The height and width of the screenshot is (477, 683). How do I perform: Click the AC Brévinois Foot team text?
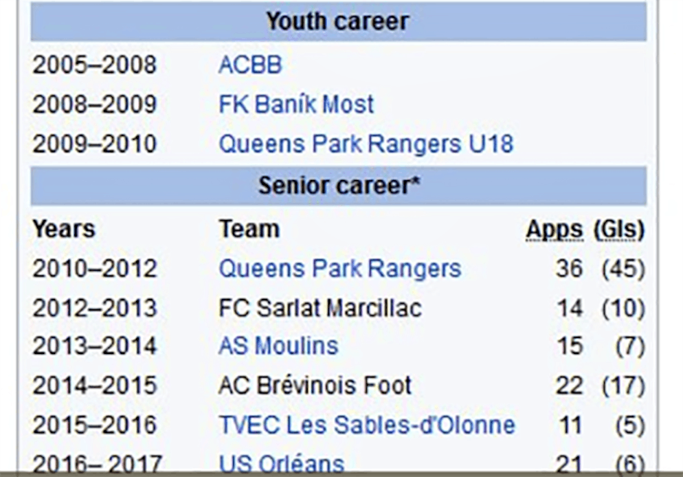click(315, 386)
